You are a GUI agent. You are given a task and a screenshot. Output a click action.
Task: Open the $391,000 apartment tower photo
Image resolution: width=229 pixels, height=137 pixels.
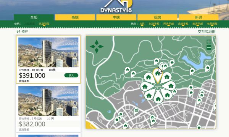(x=48, y=52)
